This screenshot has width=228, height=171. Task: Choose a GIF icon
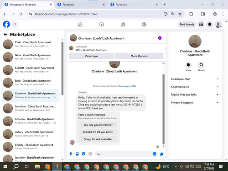90,154
